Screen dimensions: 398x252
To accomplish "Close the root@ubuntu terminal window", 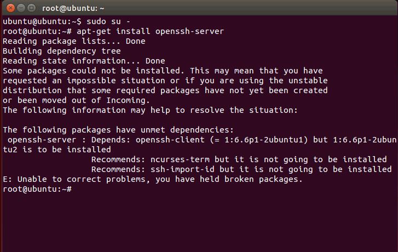I will (9, 8).
